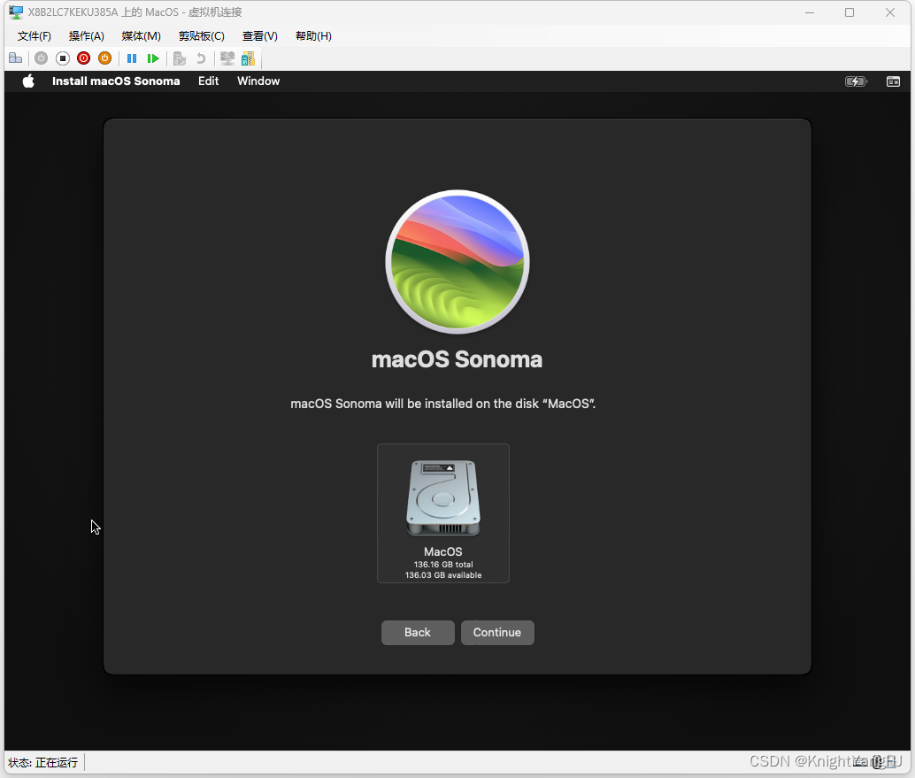Maximize the virtual machine connection window

[x=850, y=12]
